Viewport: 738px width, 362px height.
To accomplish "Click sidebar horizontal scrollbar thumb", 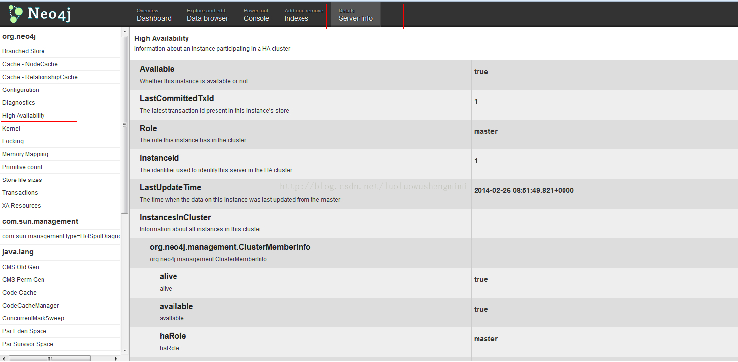I will click(49, 358).
